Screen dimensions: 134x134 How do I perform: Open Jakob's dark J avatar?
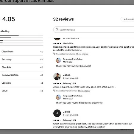(57, 113)
